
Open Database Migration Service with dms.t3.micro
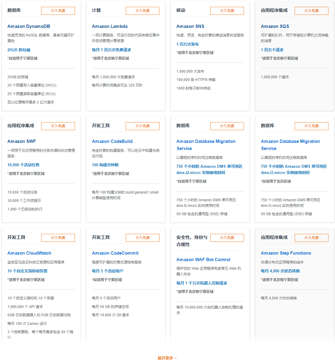coord(290,145)
